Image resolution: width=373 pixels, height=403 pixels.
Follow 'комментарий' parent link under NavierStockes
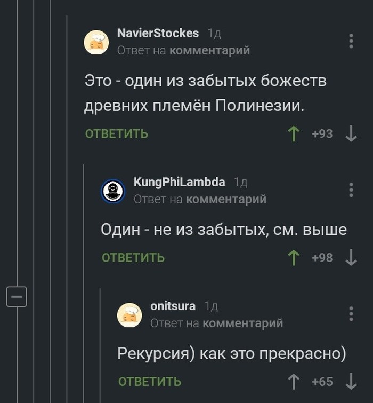[209, 50]
